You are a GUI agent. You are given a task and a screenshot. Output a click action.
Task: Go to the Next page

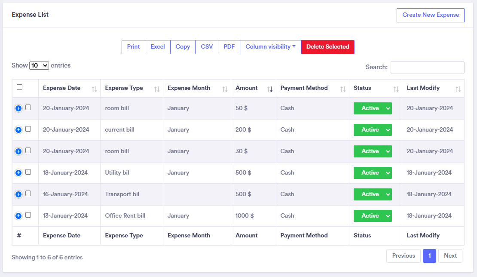[x=450, y=256]
